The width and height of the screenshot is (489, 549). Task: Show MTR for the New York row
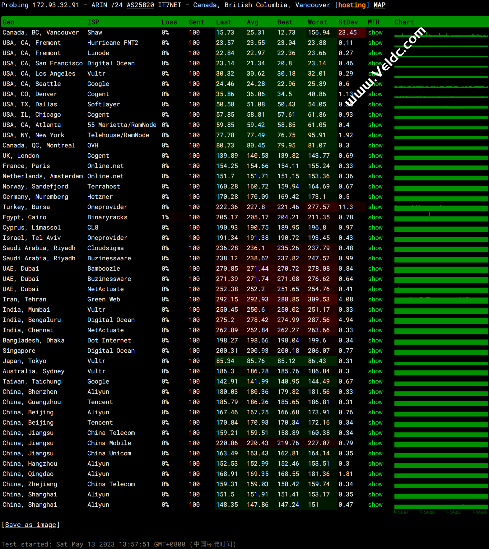pyautogui.click(x=375, y=135)
